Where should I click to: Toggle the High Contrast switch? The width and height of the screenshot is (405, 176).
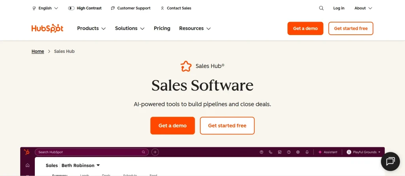[71, 8]
